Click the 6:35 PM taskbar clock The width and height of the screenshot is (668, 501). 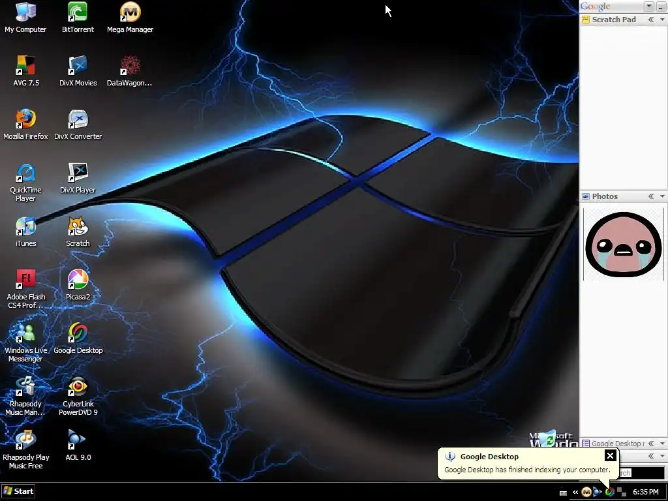click(x=646, y=492)
